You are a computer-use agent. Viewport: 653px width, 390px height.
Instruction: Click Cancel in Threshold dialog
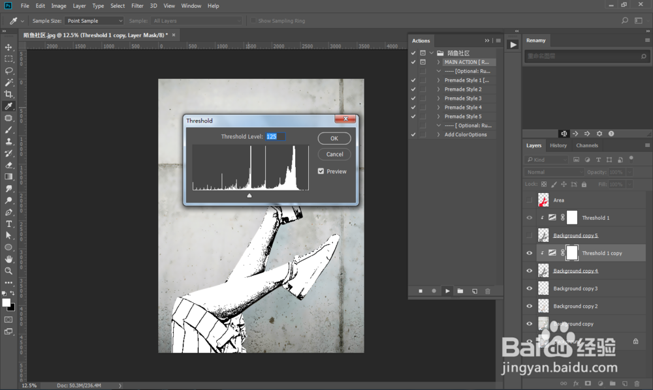tap(334, 155)
